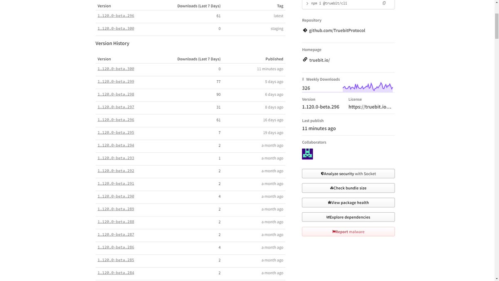Viewport: 499px width, 281px height.
Task: Click the git repository icon
Action: tap(305, 30)
